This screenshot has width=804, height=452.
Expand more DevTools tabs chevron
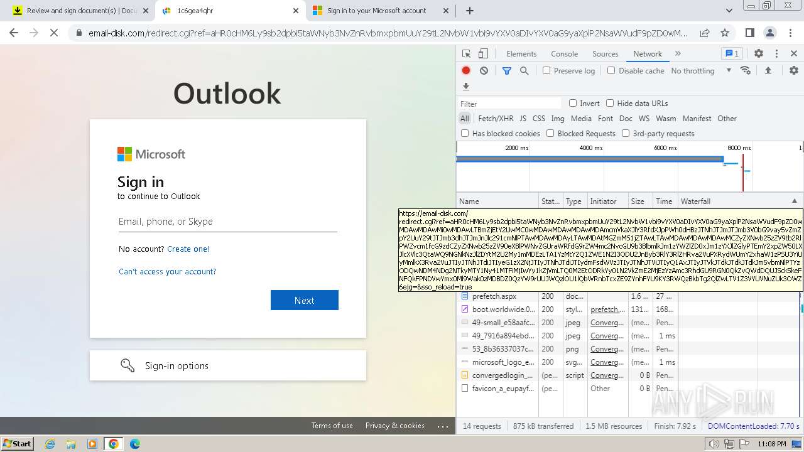(678, 54)
